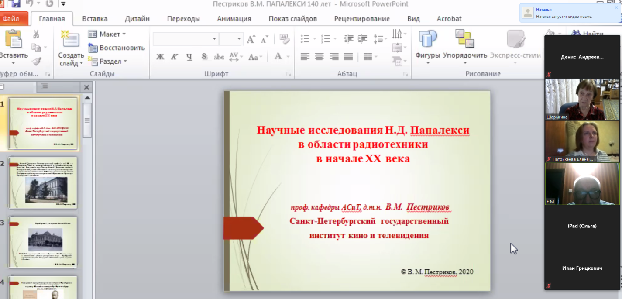This screenshot has width=622, height=299.
Task: Open the Показ слайдов tab
Action: (x=292, y=19)
